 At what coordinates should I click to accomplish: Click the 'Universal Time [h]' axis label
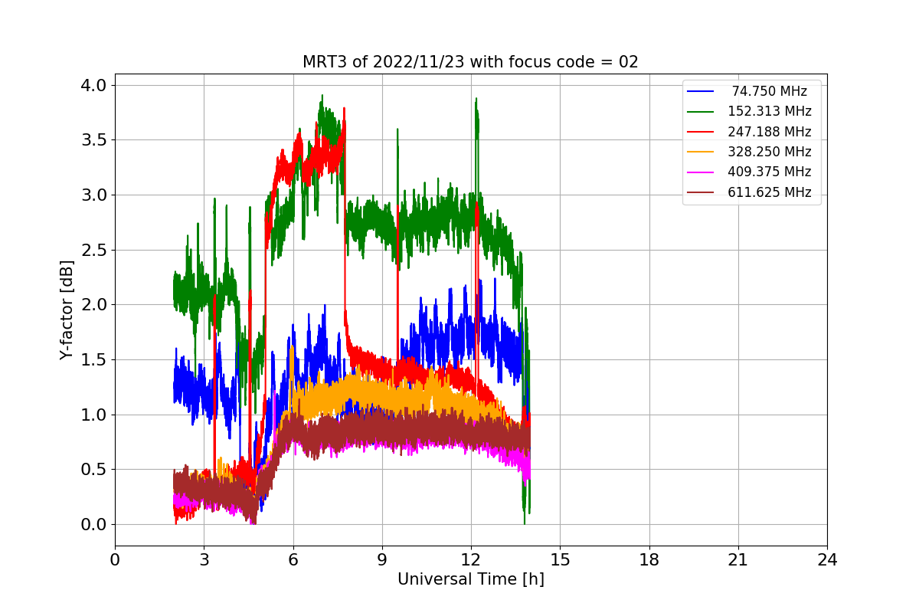coord(471,580)
